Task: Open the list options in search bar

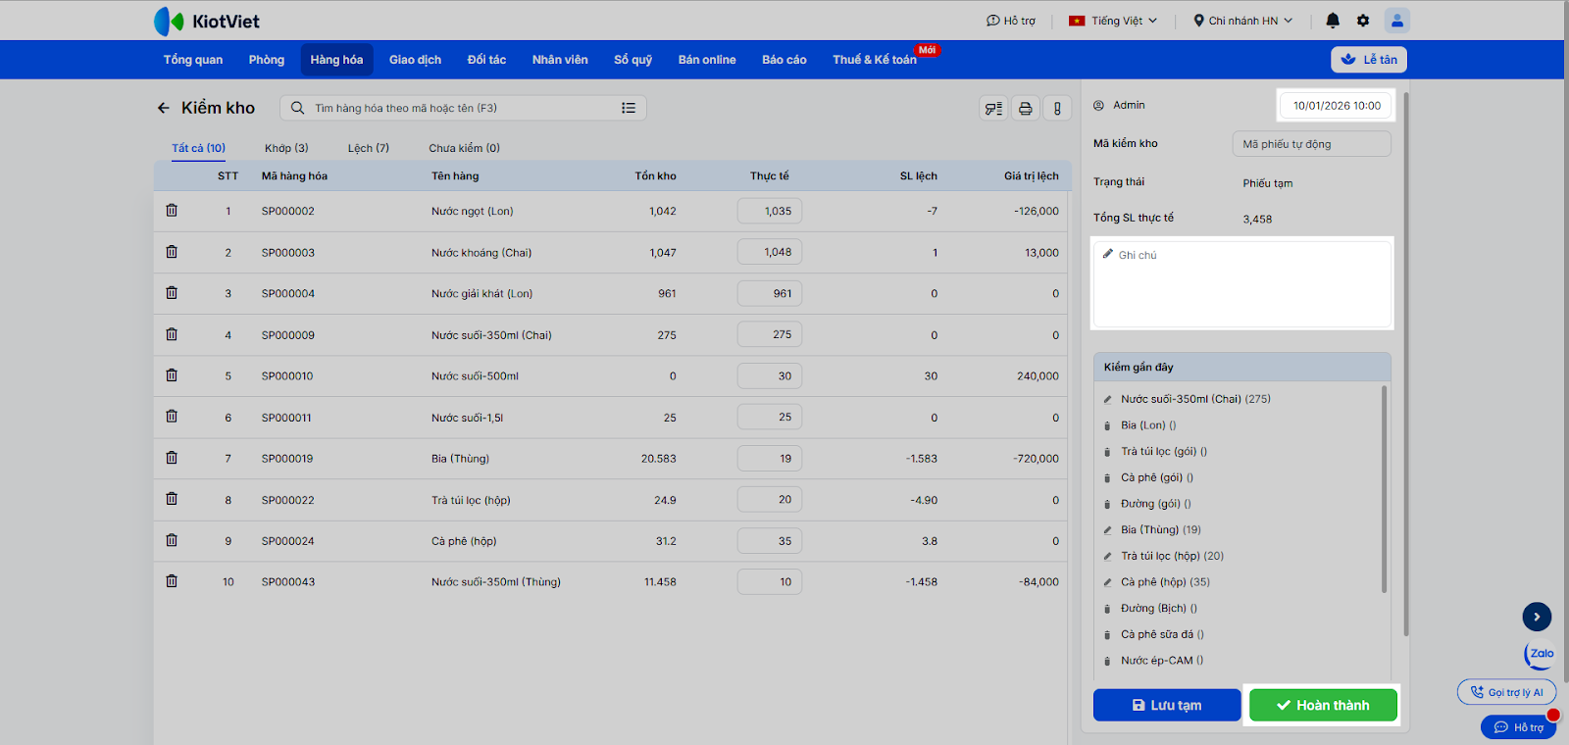Action: (629, 108)
